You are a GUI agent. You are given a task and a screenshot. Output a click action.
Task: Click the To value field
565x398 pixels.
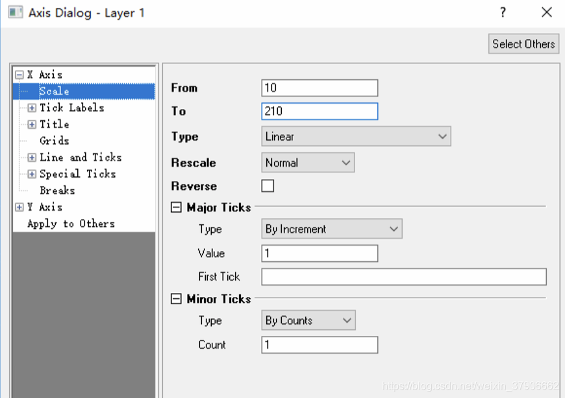320,111
